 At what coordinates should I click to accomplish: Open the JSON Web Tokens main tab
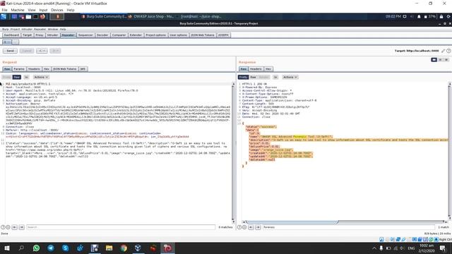point(203,35)
